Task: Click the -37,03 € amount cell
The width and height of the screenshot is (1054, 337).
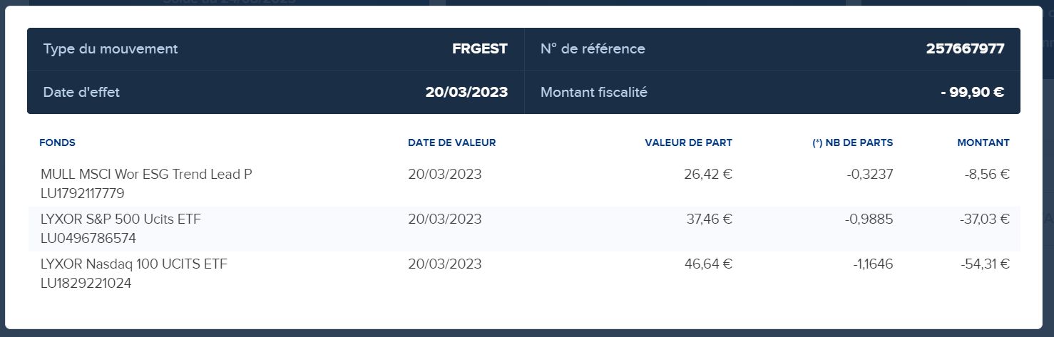Action: click(985, 219)
